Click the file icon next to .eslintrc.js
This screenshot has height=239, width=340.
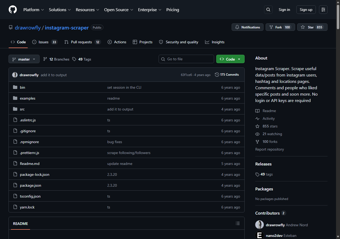[15, 120]
